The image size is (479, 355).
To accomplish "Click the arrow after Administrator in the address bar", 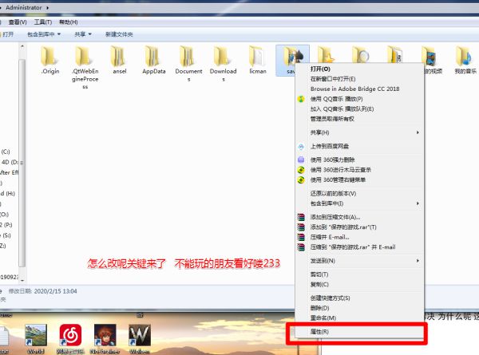I will (48, 8).
